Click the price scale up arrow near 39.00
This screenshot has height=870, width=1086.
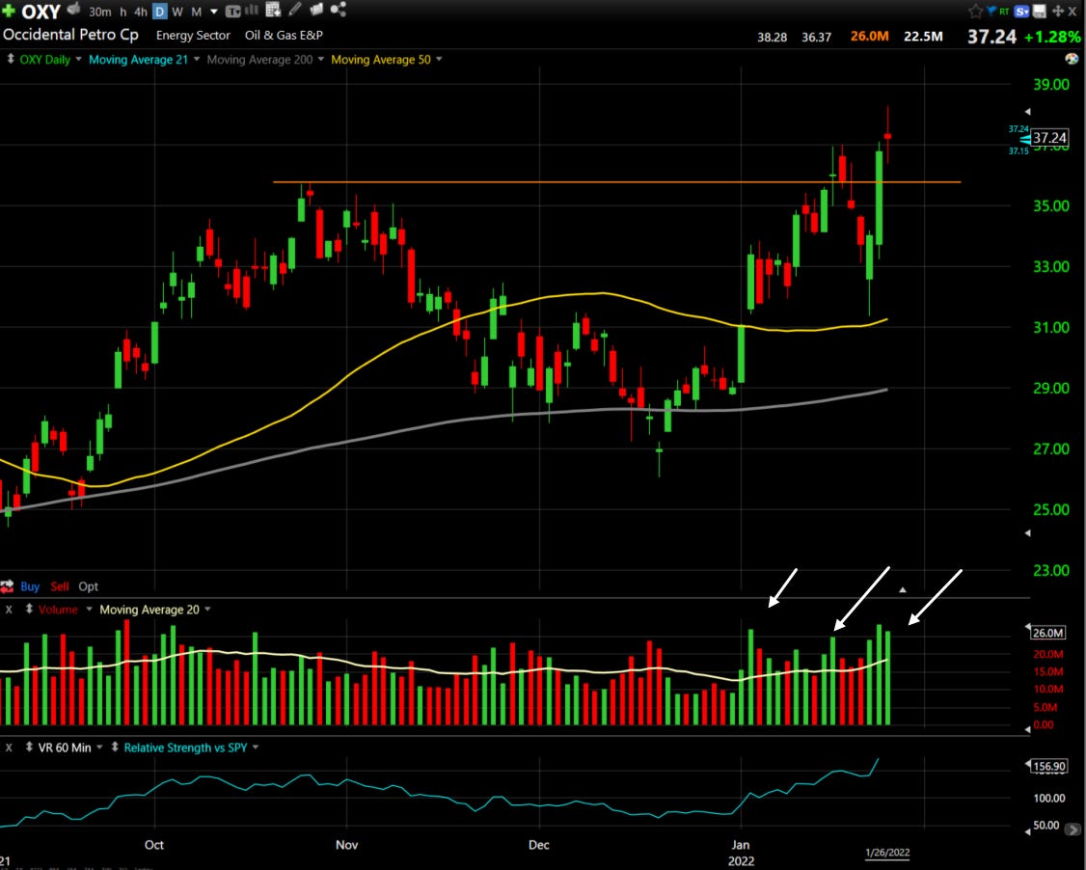[x=1028, y=112]
